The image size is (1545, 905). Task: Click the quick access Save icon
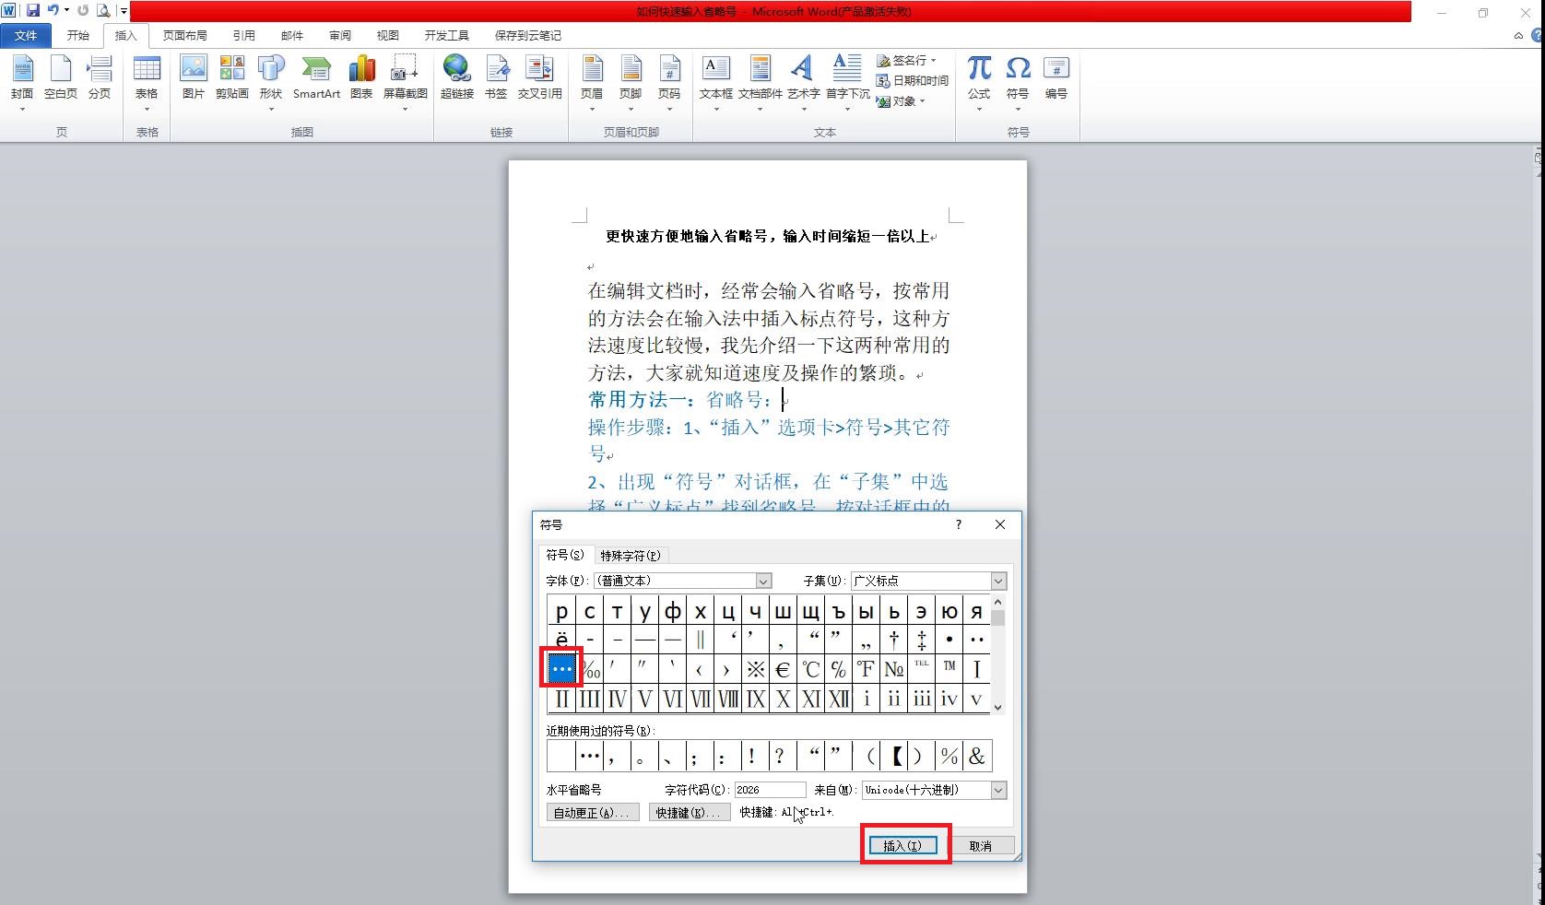coord(33,11)
